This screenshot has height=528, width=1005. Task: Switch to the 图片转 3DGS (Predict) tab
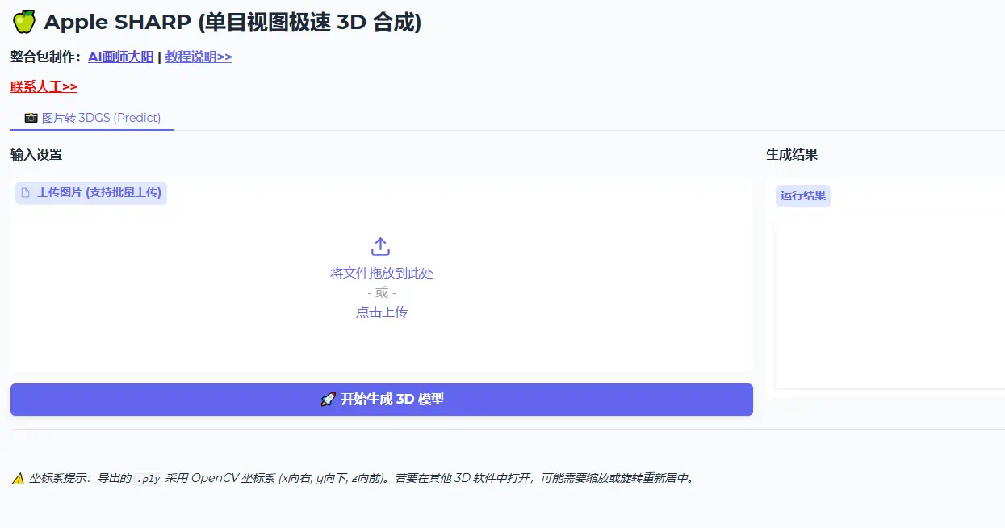[x=91, y=117]
